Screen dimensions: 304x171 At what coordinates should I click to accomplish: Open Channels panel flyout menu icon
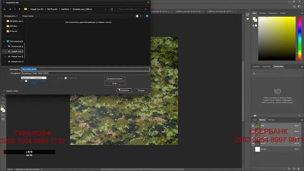point(302,120)
